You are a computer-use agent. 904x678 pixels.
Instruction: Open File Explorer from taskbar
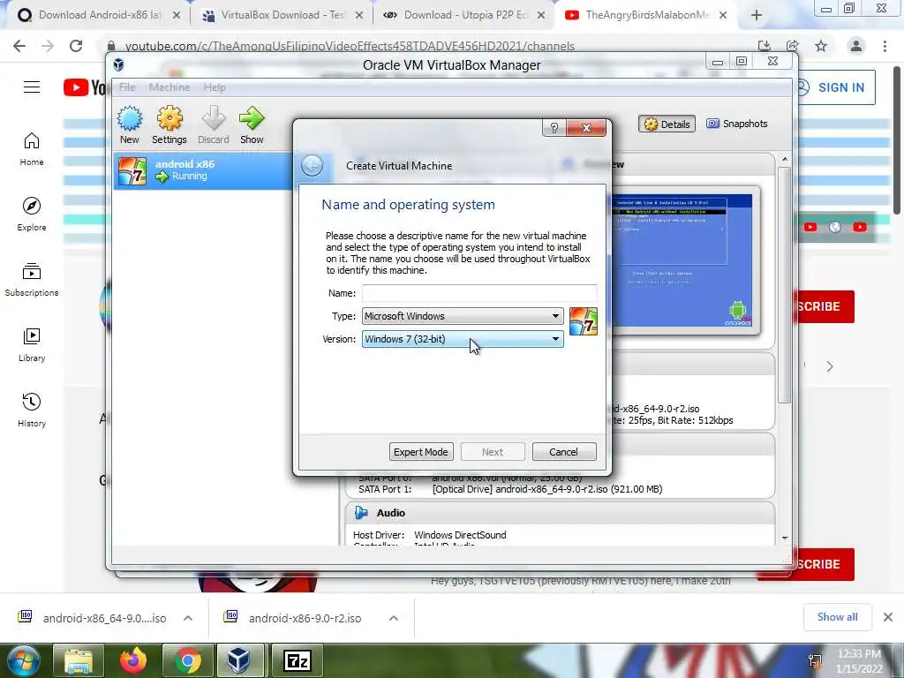79,660
